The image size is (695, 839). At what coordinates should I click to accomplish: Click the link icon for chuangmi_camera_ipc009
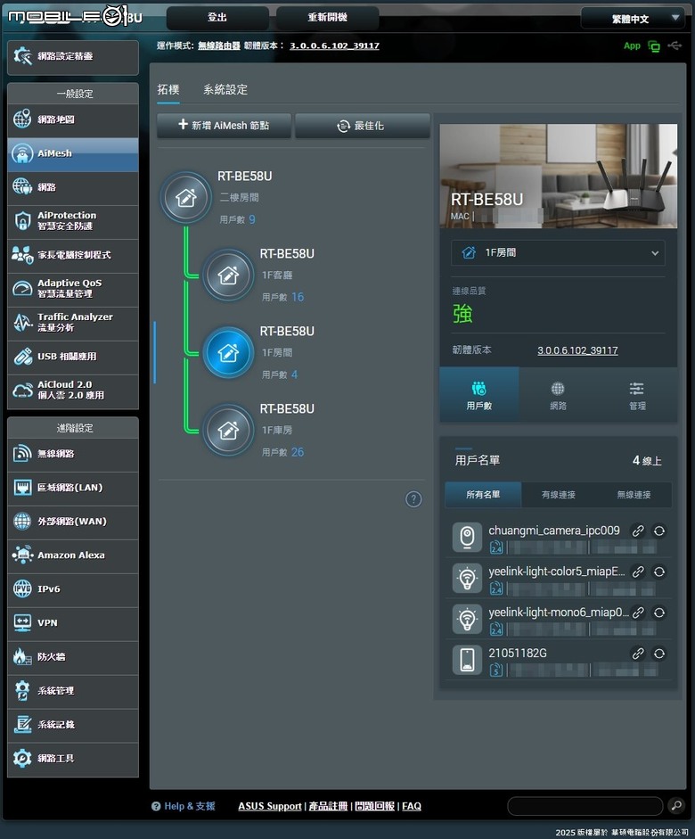pos(638,531)
